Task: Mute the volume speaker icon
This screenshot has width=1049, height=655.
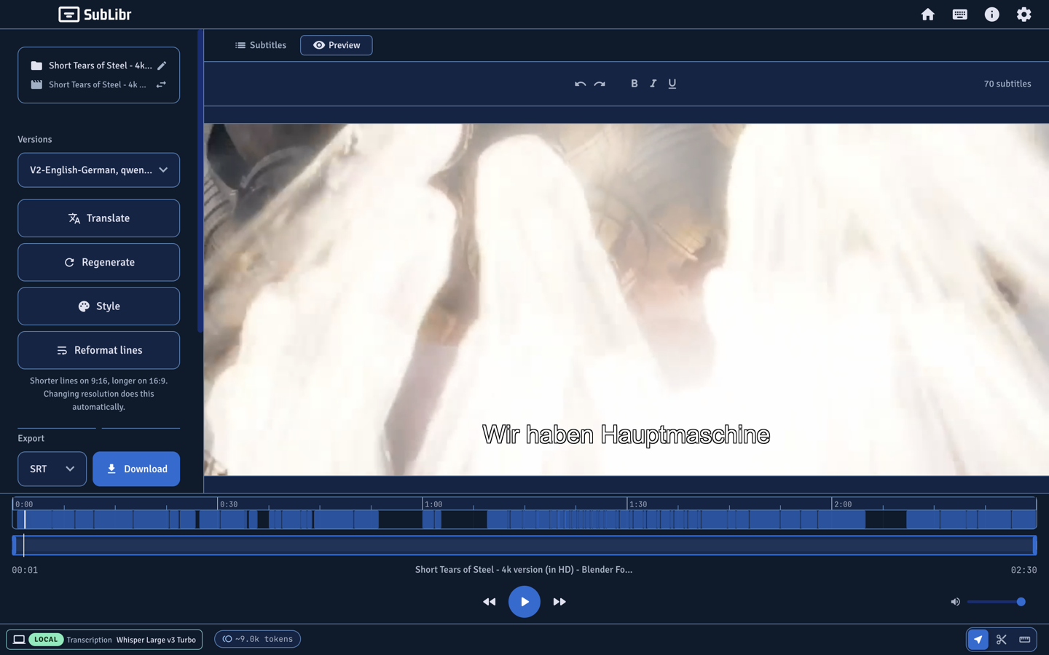Action: 955,602
